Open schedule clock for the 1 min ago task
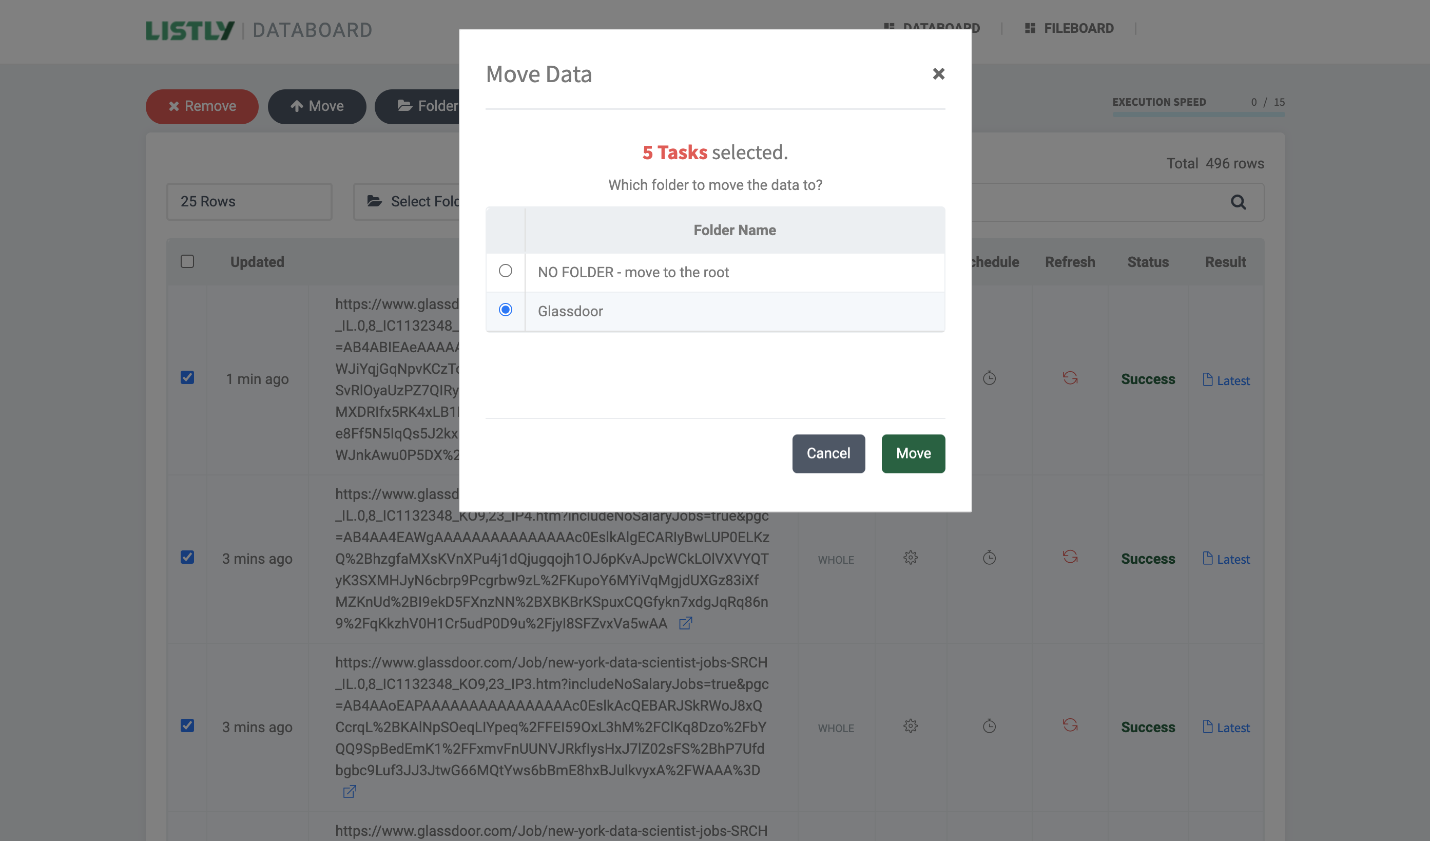The height and width of the screenshot is (841, 1430). click(989, 378)
